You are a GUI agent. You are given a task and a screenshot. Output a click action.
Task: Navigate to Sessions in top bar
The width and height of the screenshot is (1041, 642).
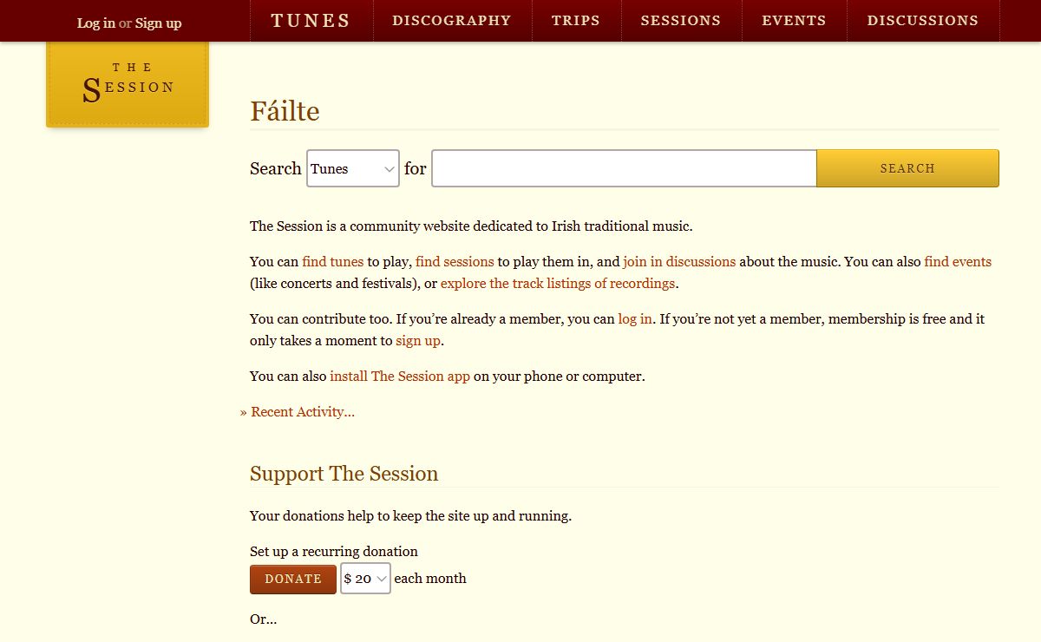pyautogui.click(x=681, y=21)
